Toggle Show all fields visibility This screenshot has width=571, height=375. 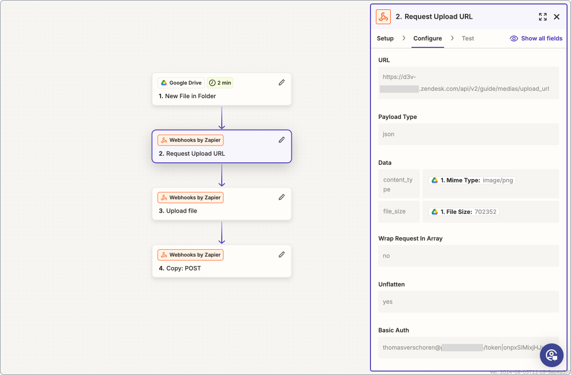click(x=536, y=38)
